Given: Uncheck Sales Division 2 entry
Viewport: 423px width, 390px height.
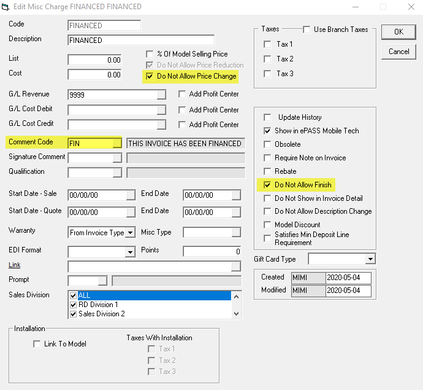Looking at the screenshot, I should [x=73, y=314].
